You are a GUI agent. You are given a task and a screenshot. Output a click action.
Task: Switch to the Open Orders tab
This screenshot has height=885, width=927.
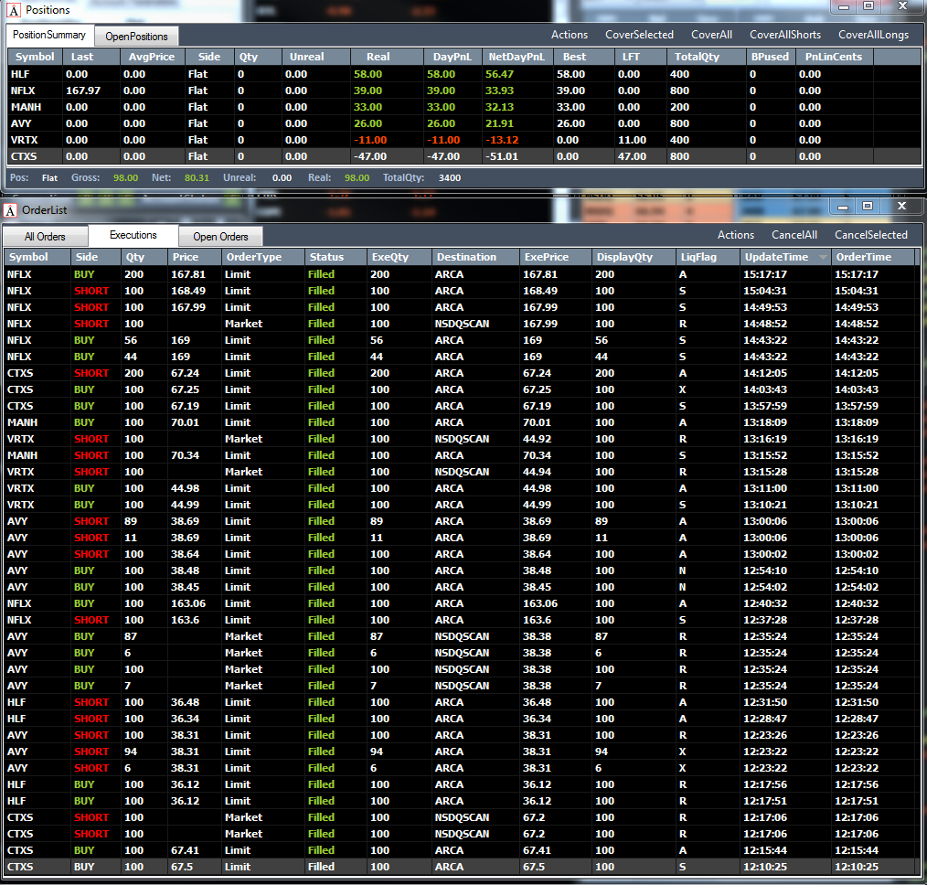(220, 237)
